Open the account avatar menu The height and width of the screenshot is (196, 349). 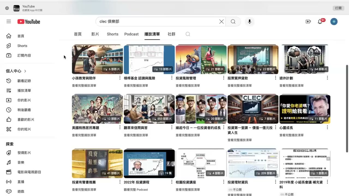334,22
